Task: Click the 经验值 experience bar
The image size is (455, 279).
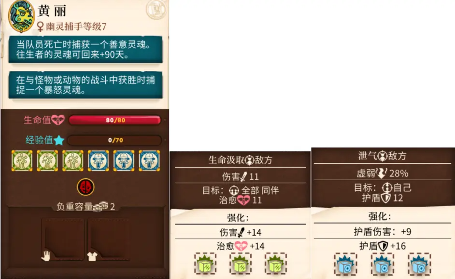Action: pos(115,140)
